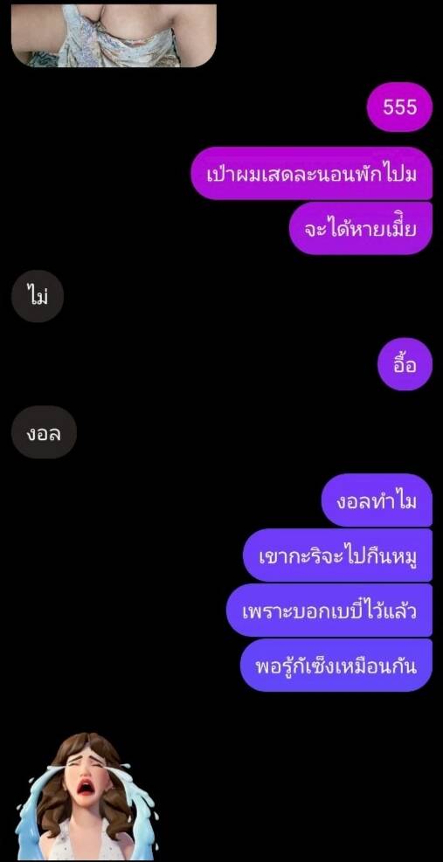Tap the message starting with 'เป่าผมเสดละ'

point(311,174)
